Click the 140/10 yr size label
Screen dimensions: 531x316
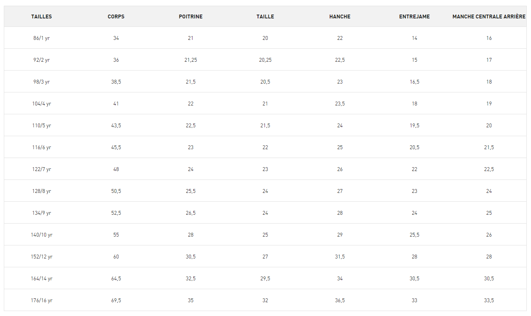(x=41, y=235)
